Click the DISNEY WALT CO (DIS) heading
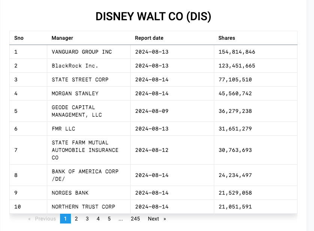Viewport: 314px width, 231px height. [153, 16]
